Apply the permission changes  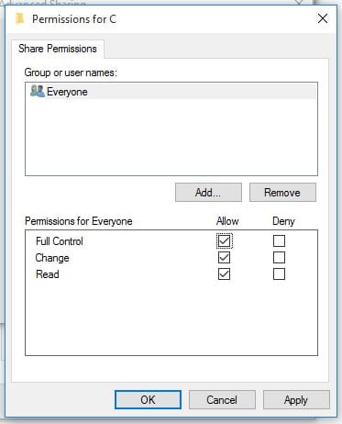pos(296,400)
